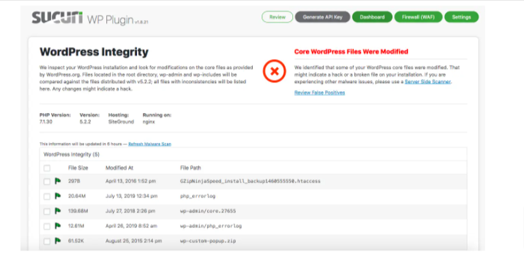Open plugin Settings
The width and height of the screenshot is (524, 256).
point(461,17)
